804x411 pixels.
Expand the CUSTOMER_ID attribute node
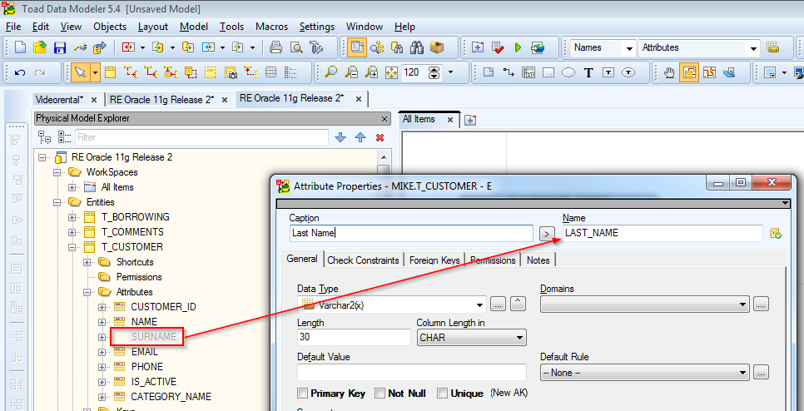(102, 307)
